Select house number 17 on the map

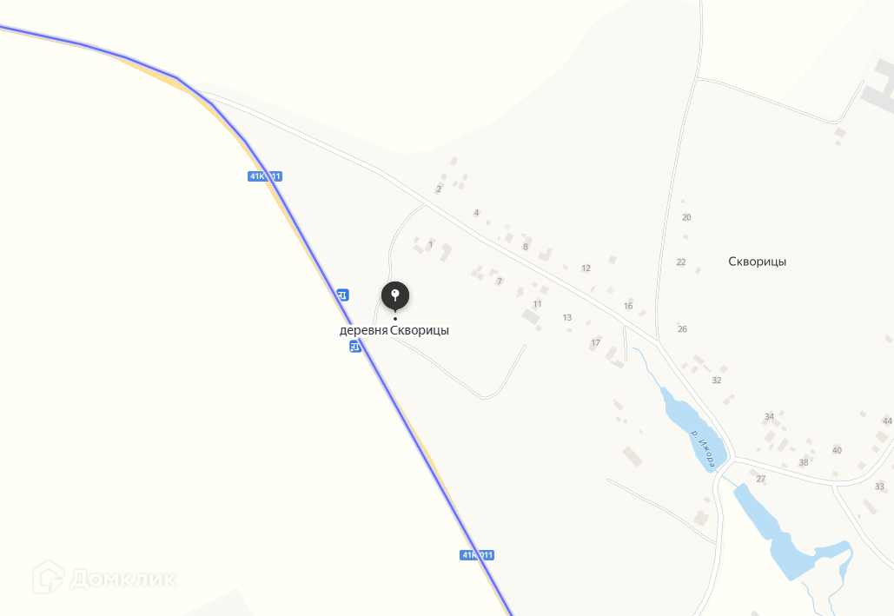click(x=595, y=343)
